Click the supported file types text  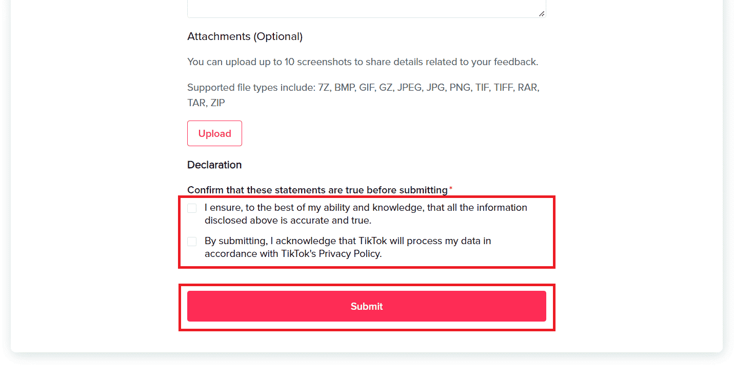363,94
